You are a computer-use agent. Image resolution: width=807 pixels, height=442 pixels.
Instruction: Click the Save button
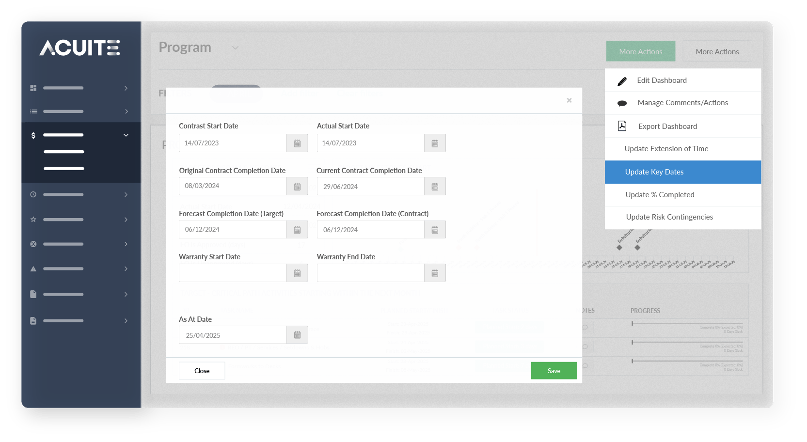(x=554, y=371)
